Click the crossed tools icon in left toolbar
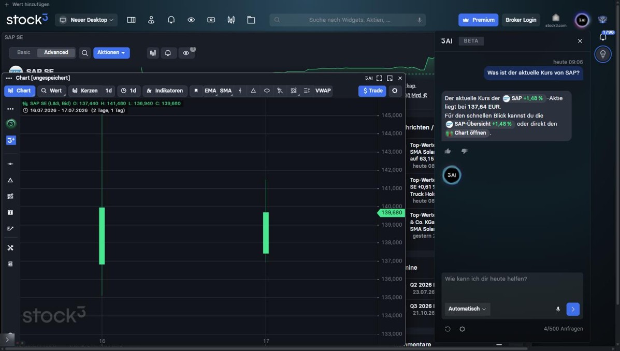 tap(11, 247)
